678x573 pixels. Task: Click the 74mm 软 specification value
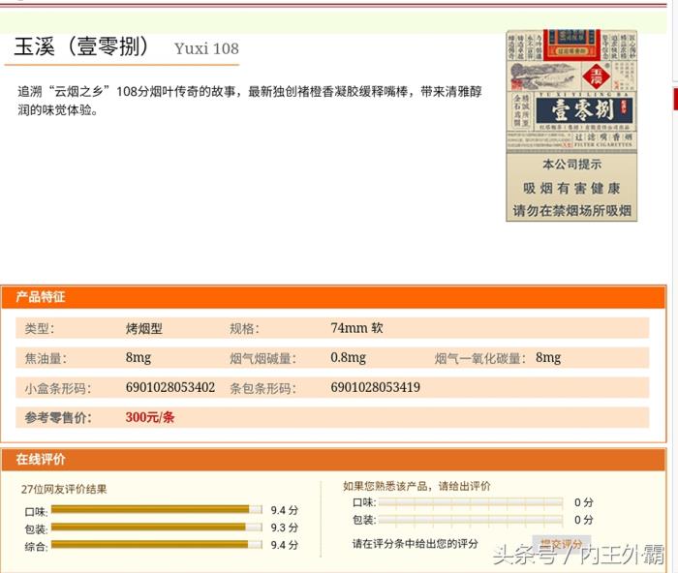pyautogui.click(x=356, y=328)
